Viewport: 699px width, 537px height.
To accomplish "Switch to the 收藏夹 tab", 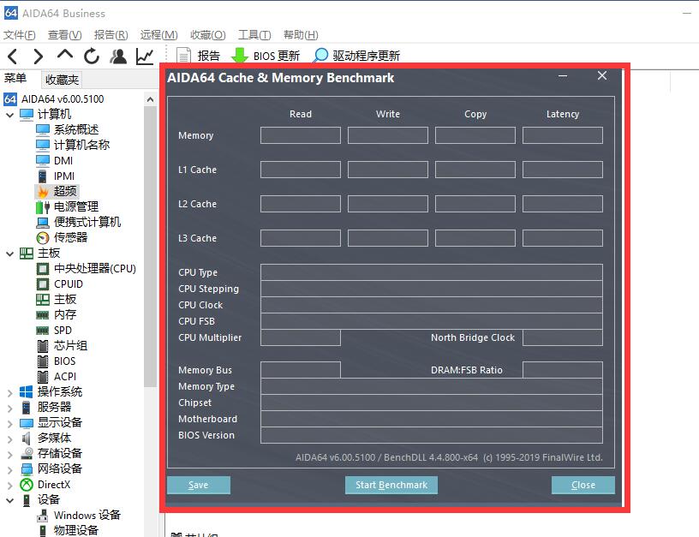I will click(x=62, y=80).
